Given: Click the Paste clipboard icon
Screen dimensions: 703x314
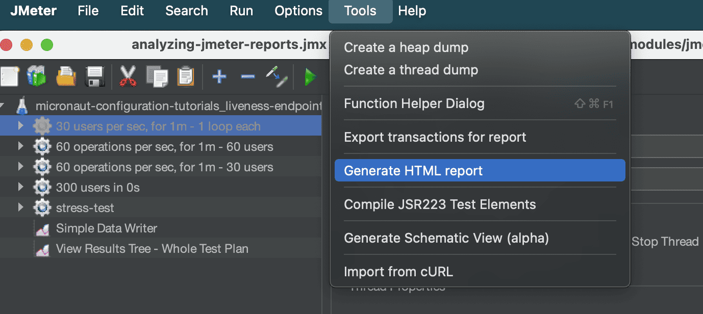Looking at the screenshot, I should point(186,76).
